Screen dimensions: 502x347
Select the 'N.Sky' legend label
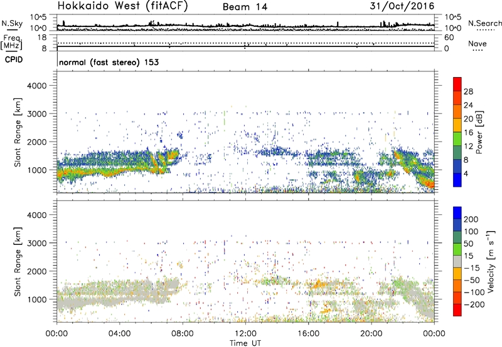[12, 23]
